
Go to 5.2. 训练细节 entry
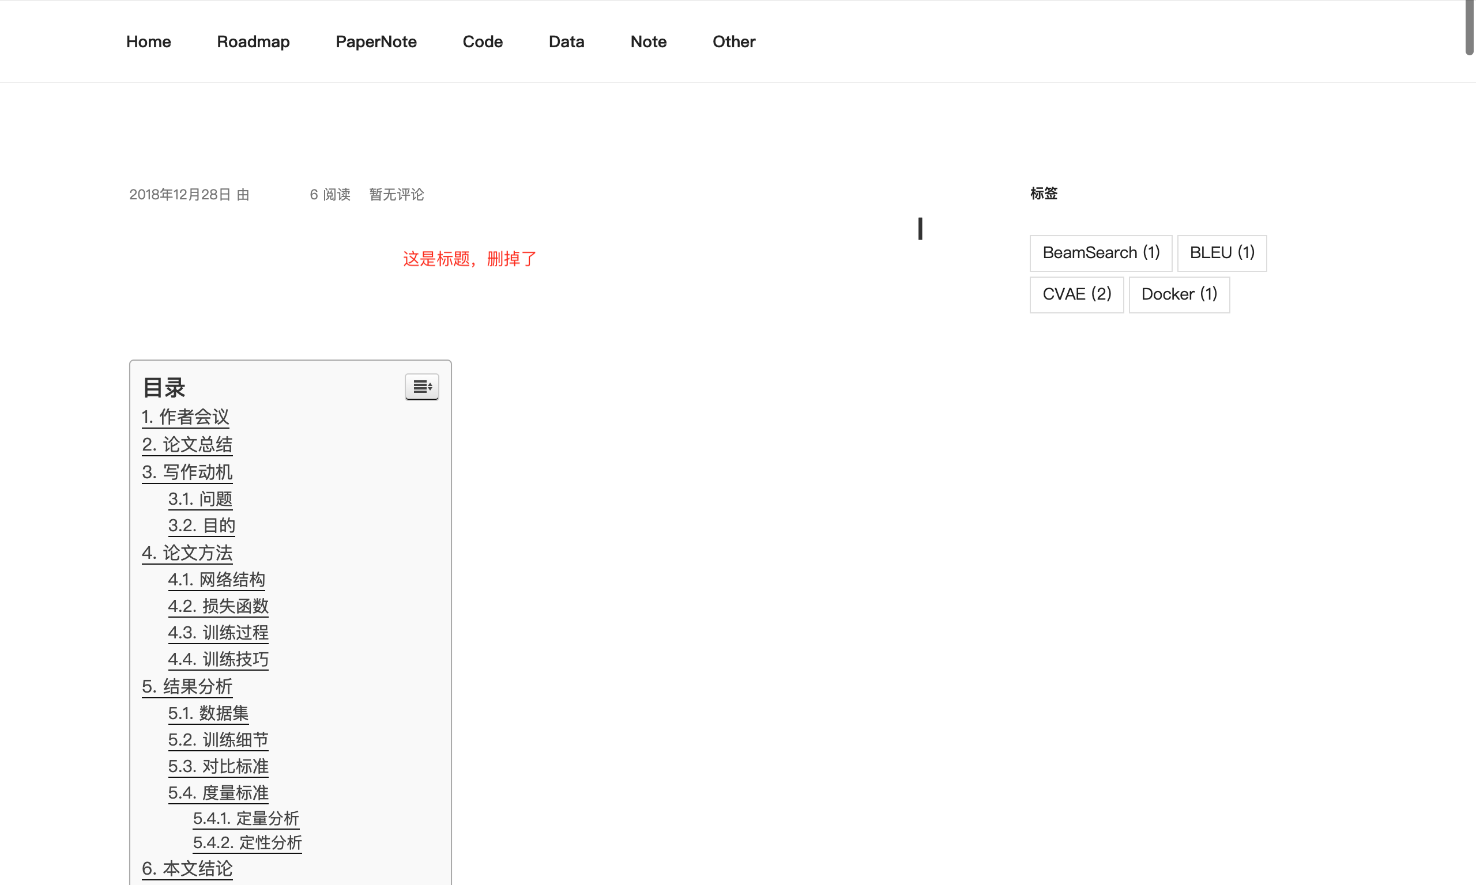[x=218, y=739]
